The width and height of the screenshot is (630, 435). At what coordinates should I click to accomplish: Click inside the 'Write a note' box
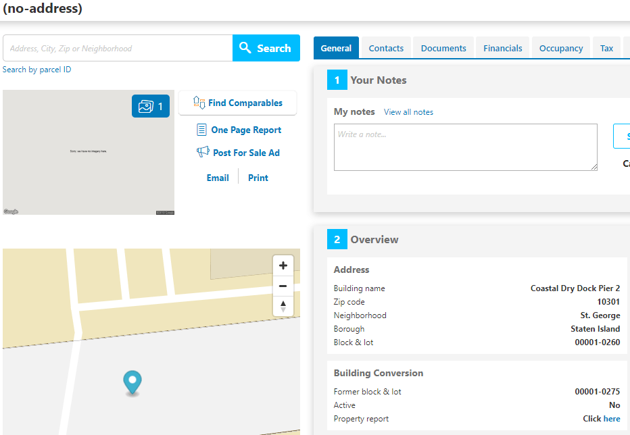tap(465, 147)
